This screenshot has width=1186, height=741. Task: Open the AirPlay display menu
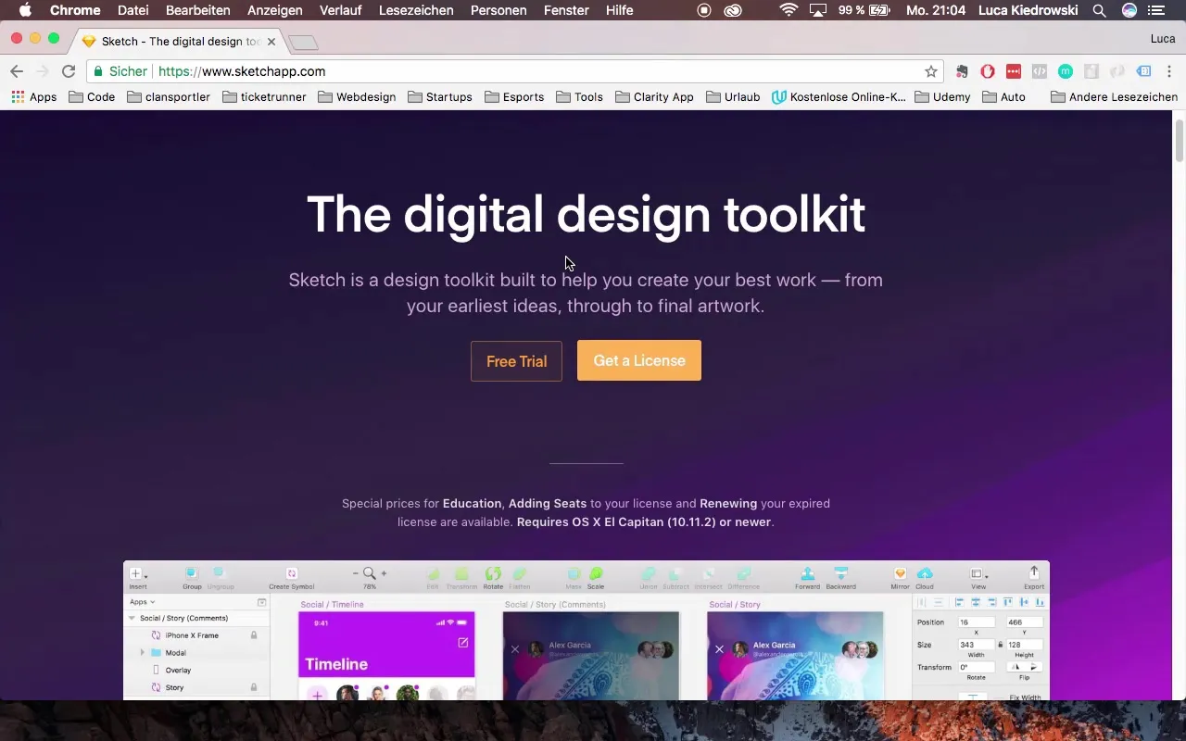(x=818, y=10)
